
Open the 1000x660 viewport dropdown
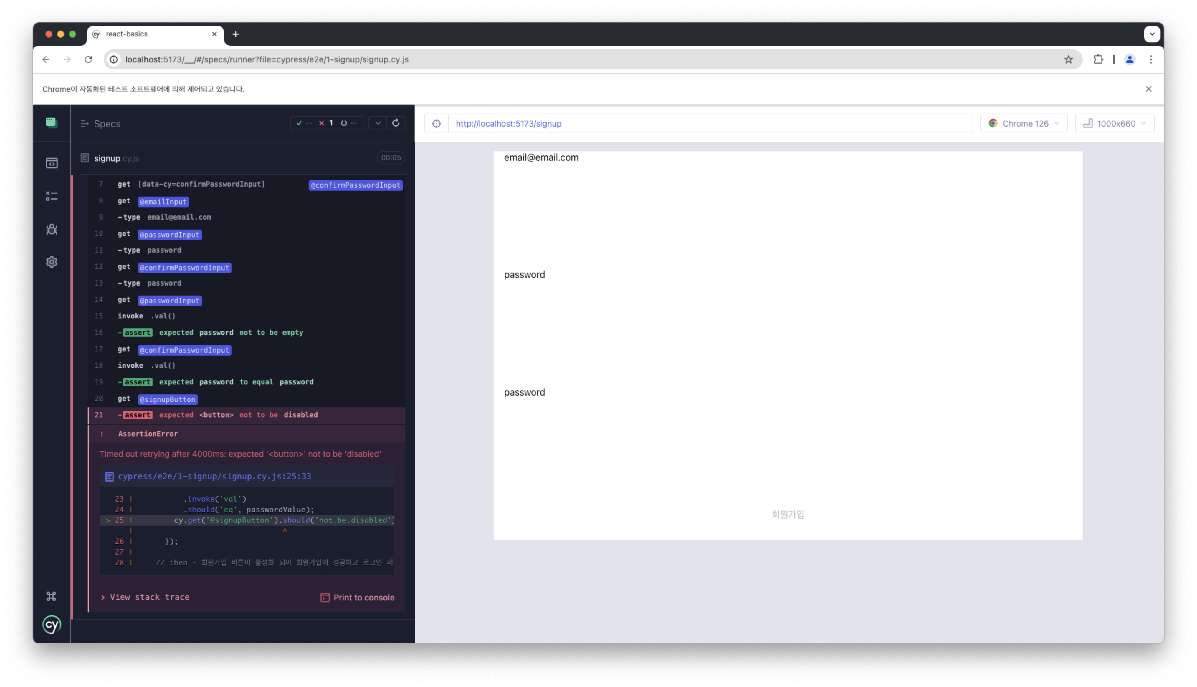tap(1115, 124)
